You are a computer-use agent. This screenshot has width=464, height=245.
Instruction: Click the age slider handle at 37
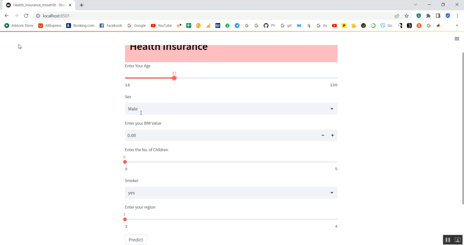(174, 78)
